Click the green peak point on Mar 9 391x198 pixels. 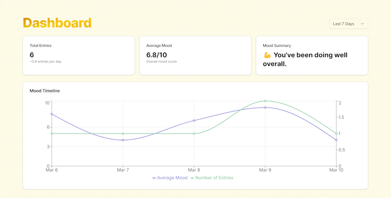tap(265, 101)
